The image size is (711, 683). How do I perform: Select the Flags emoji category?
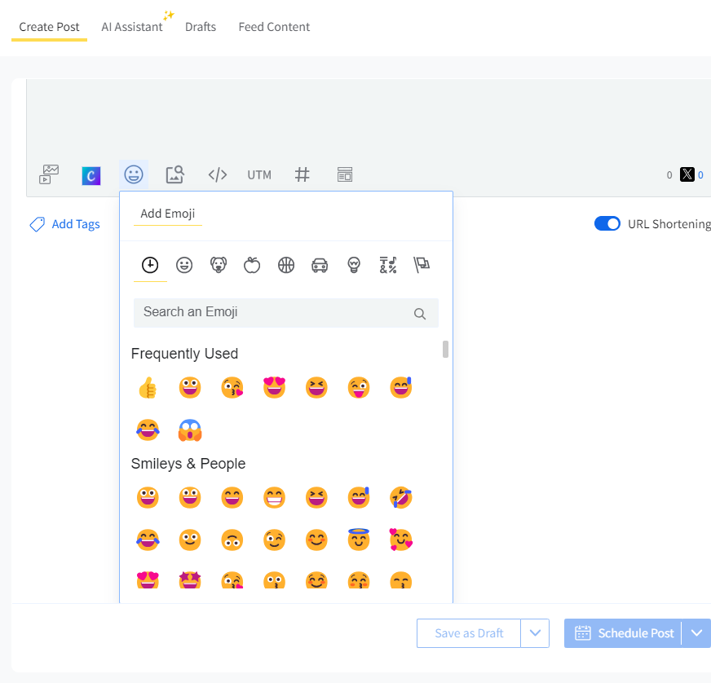tap(422, 265)
